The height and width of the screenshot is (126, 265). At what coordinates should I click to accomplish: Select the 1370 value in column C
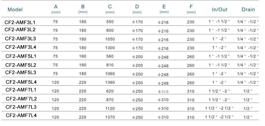tap(110, 117)
